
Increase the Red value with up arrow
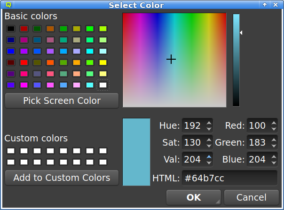coord(274,123)
